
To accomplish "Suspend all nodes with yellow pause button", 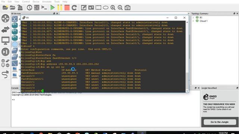I will (x=60, y=7).
